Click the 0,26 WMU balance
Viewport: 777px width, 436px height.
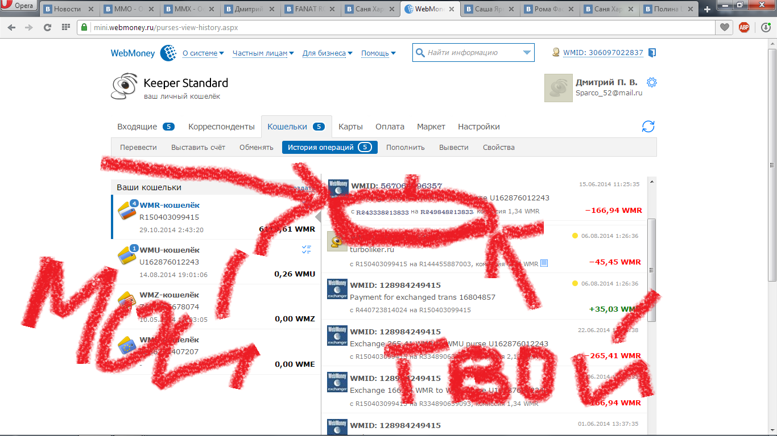point(295,274)
